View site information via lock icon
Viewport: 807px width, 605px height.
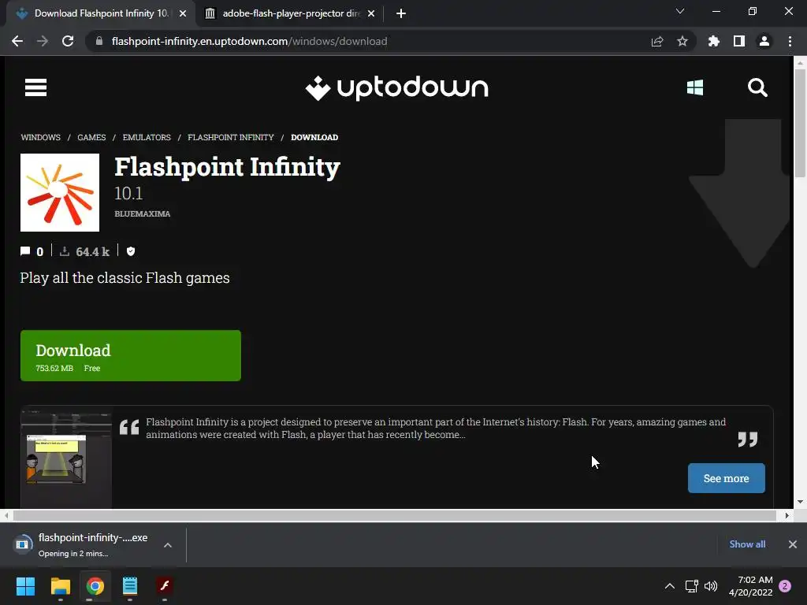coord(99,41)
